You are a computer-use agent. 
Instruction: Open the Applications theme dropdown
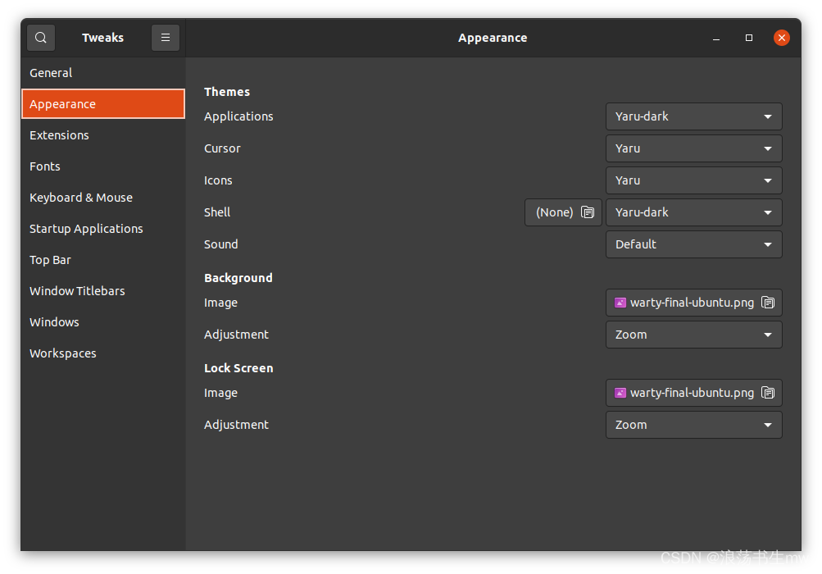693,116
